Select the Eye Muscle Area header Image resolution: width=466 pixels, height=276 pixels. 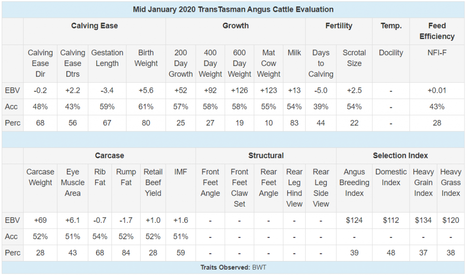pos(72,182)
